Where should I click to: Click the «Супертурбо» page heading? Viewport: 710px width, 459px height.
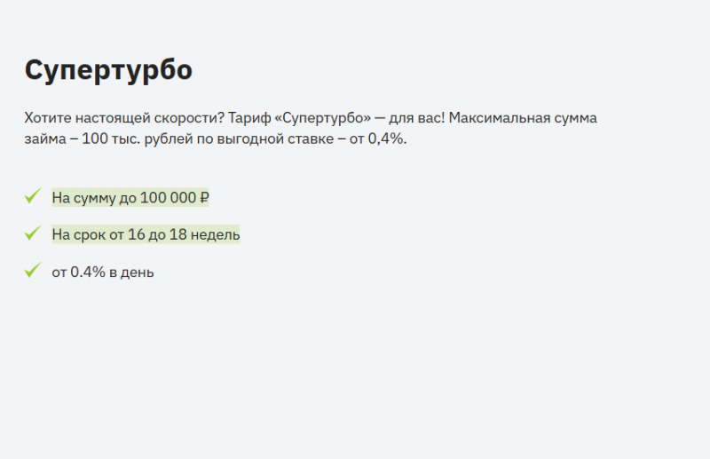point(108,69)
